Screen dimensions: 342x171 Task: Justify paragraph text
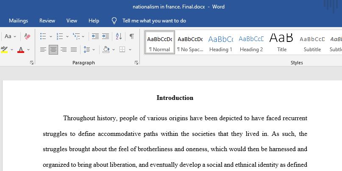tap(74, 50)
